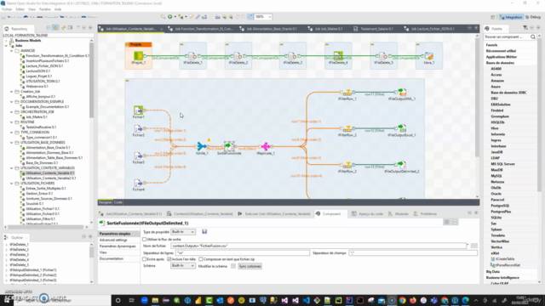Click the Trouver un composant search field
This screenshot has height=306, width=545.
point(507,37)
